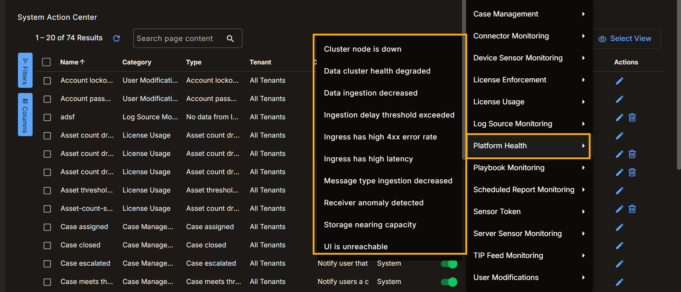Open the Device Sensor Monitoring submenu
Image resolution: width=681 pixels, height=292 pixels.
(x=529, y=58)
